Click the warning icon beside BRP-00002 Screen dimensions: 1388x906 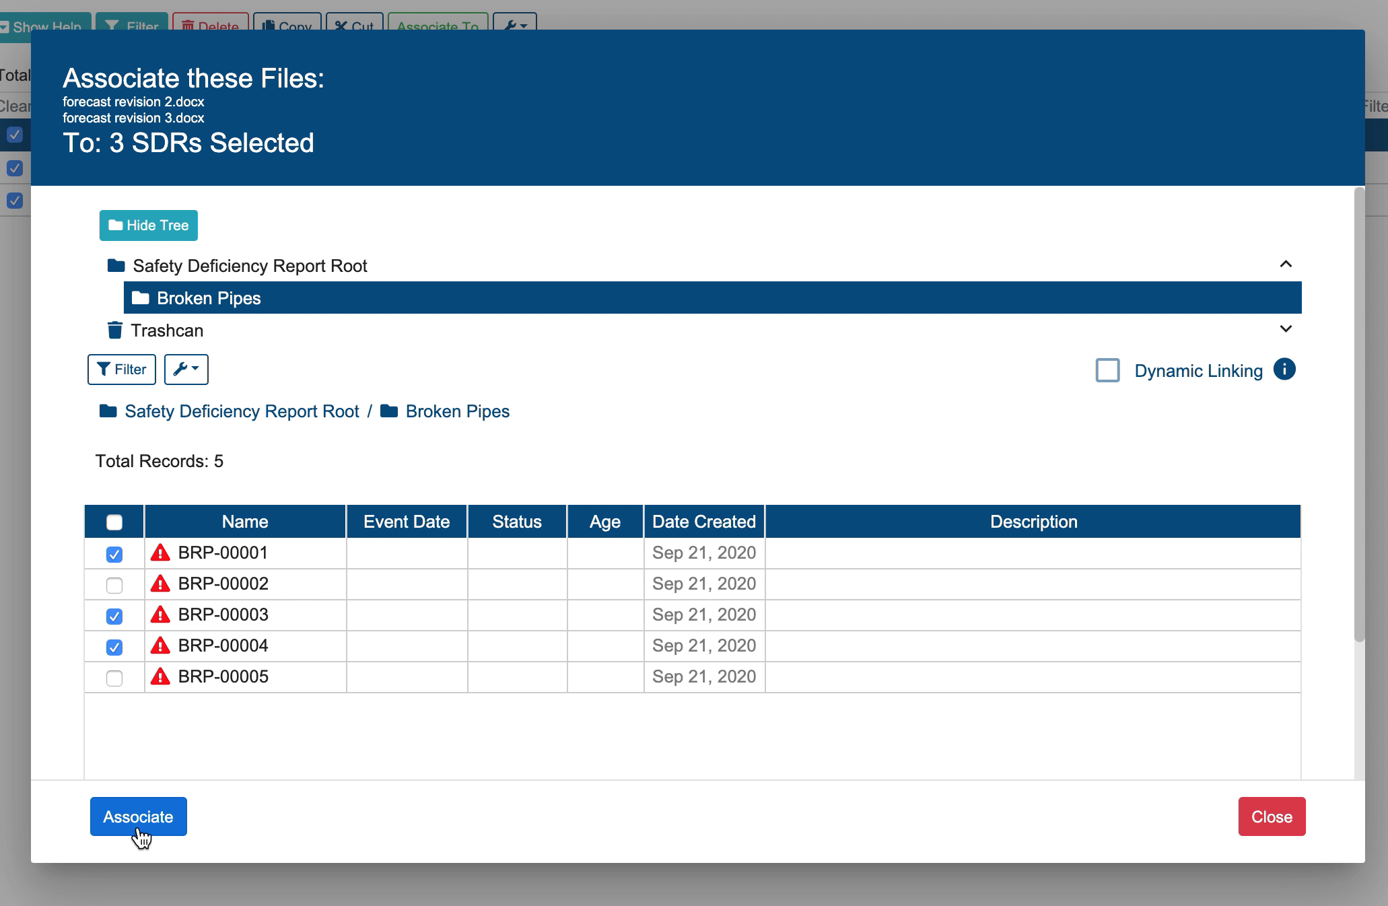(160, 584)
